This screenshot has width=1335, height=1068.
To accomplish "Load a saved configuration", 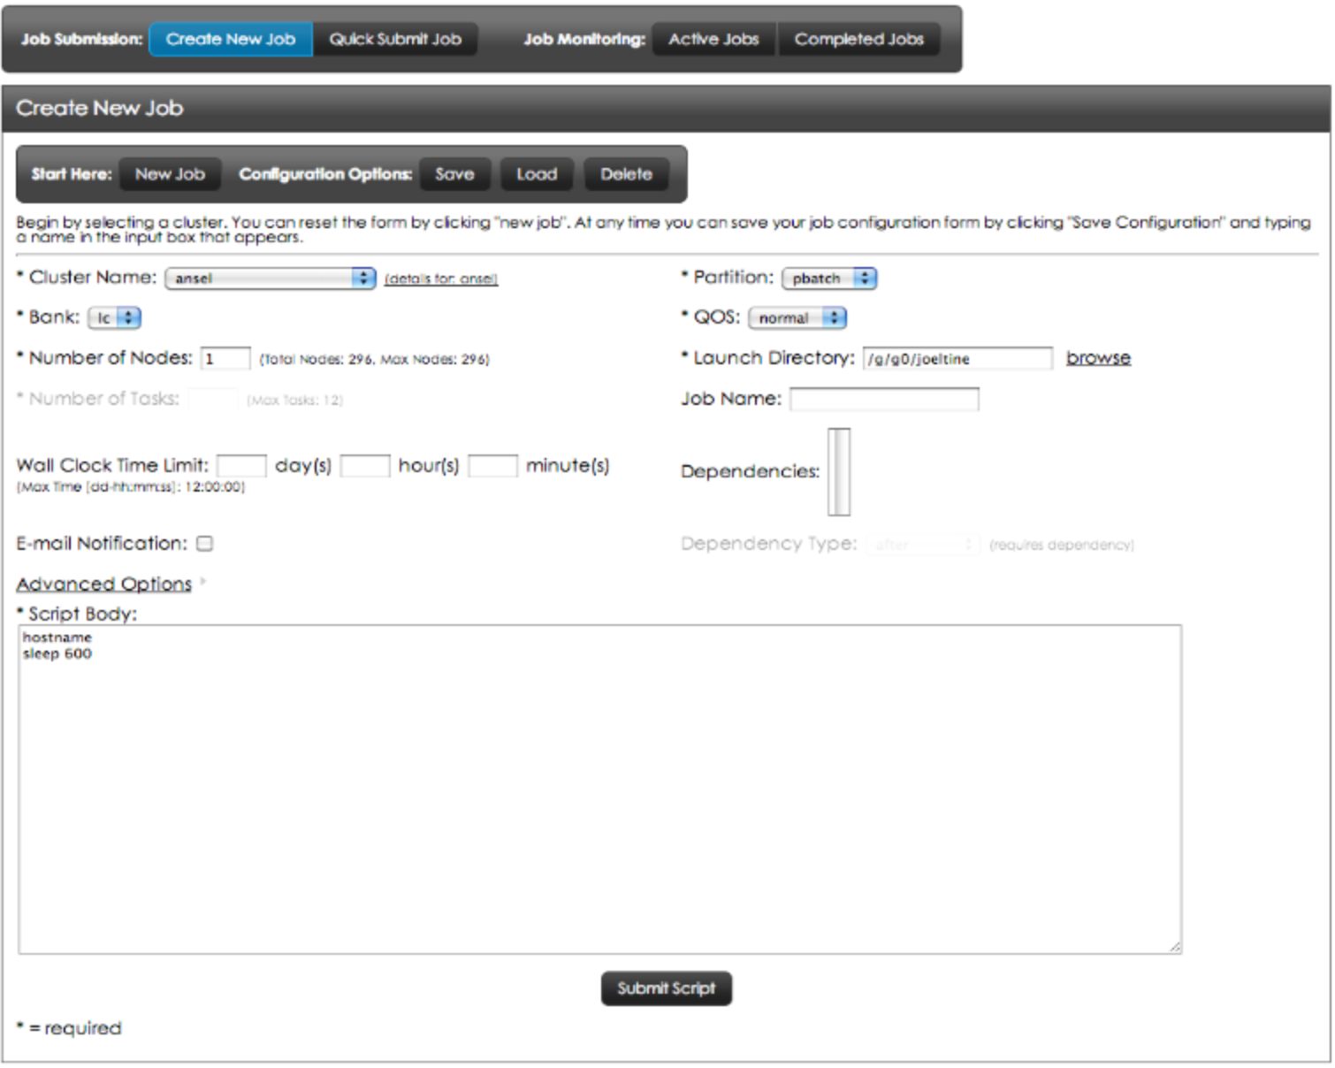I will pos(537,175).
